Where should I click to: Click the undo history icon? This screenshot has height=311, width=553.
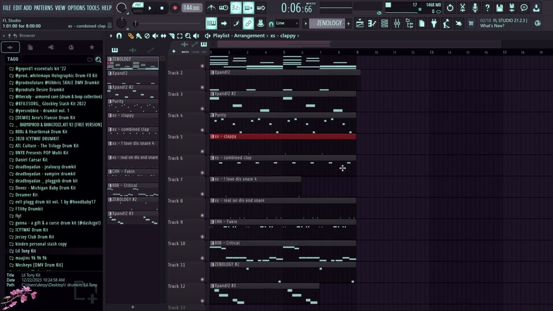click(450, 8)
